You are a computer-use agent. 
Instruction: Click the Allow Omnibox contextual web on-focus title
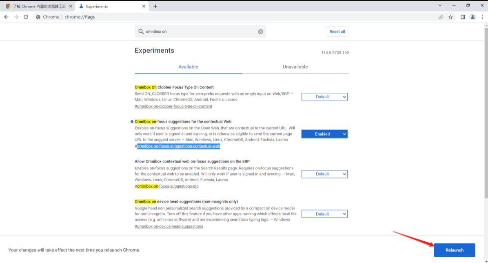(192, 161)
